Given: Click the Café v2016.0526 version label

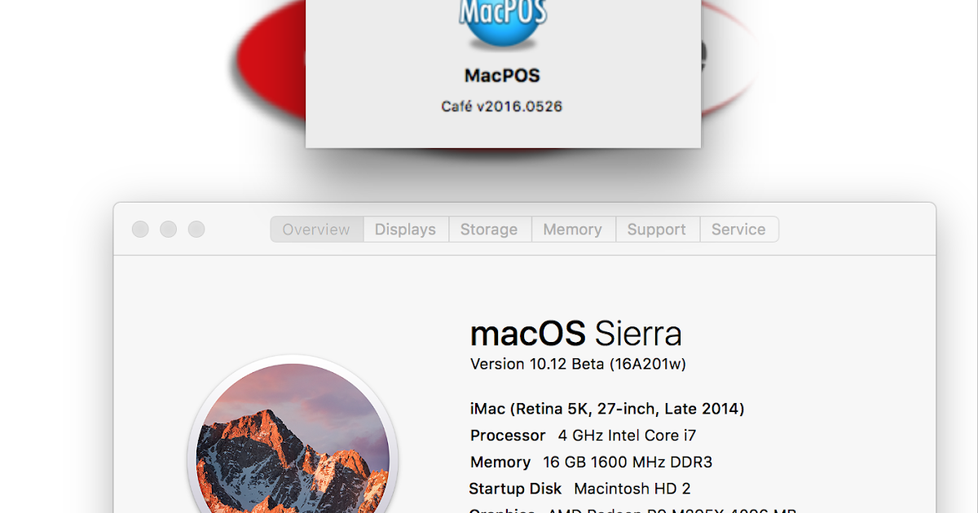Looking at the screenshot, I should (x=502, y=106).
